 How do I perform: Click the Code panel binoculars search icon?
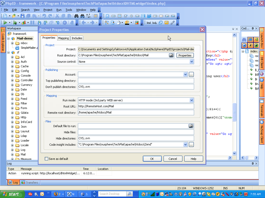(x=244, y=40)
